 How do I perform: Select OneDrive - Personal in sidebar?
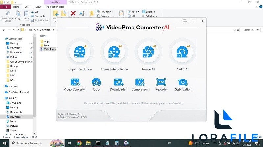point(19,92)
